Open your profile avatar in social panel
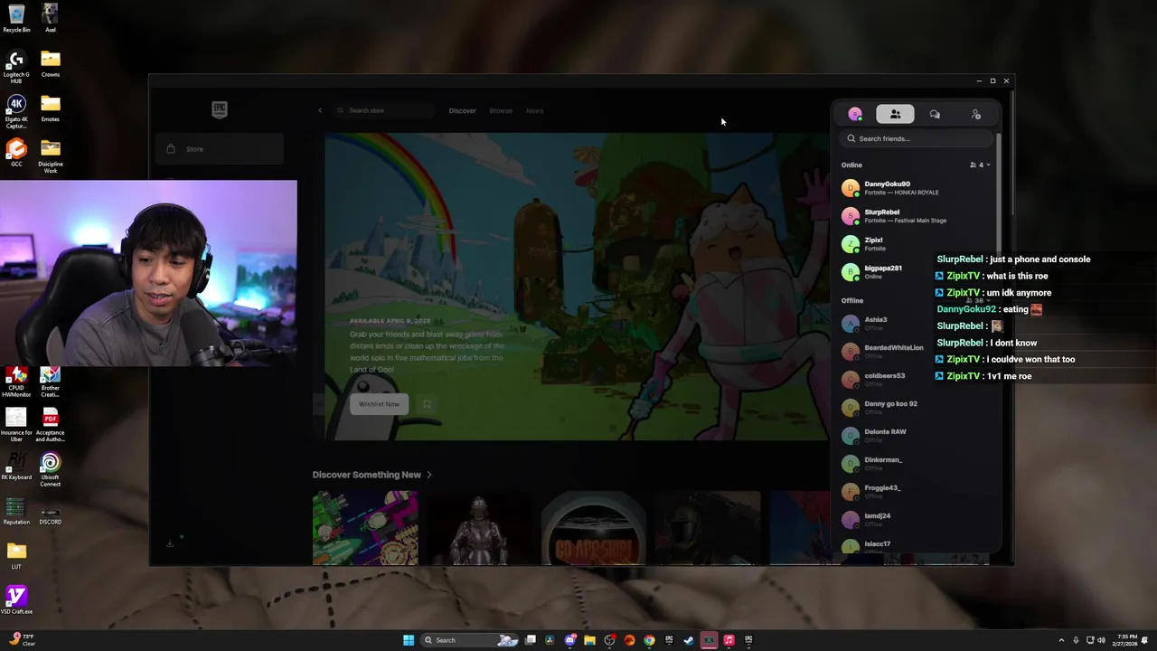Screen dimensions: 1157x651 (x=855, y=114)
